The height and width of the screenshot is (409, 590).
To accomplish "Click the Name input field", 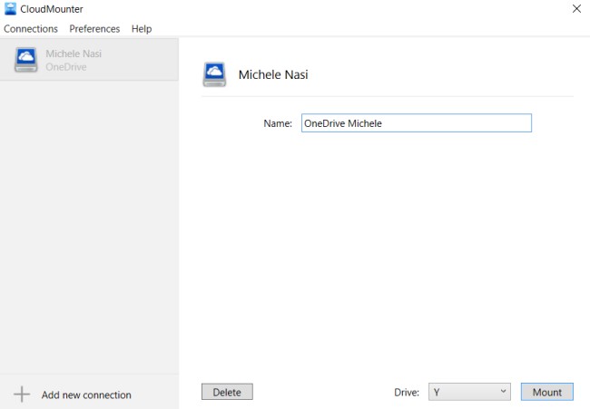I will click(417, 123).
